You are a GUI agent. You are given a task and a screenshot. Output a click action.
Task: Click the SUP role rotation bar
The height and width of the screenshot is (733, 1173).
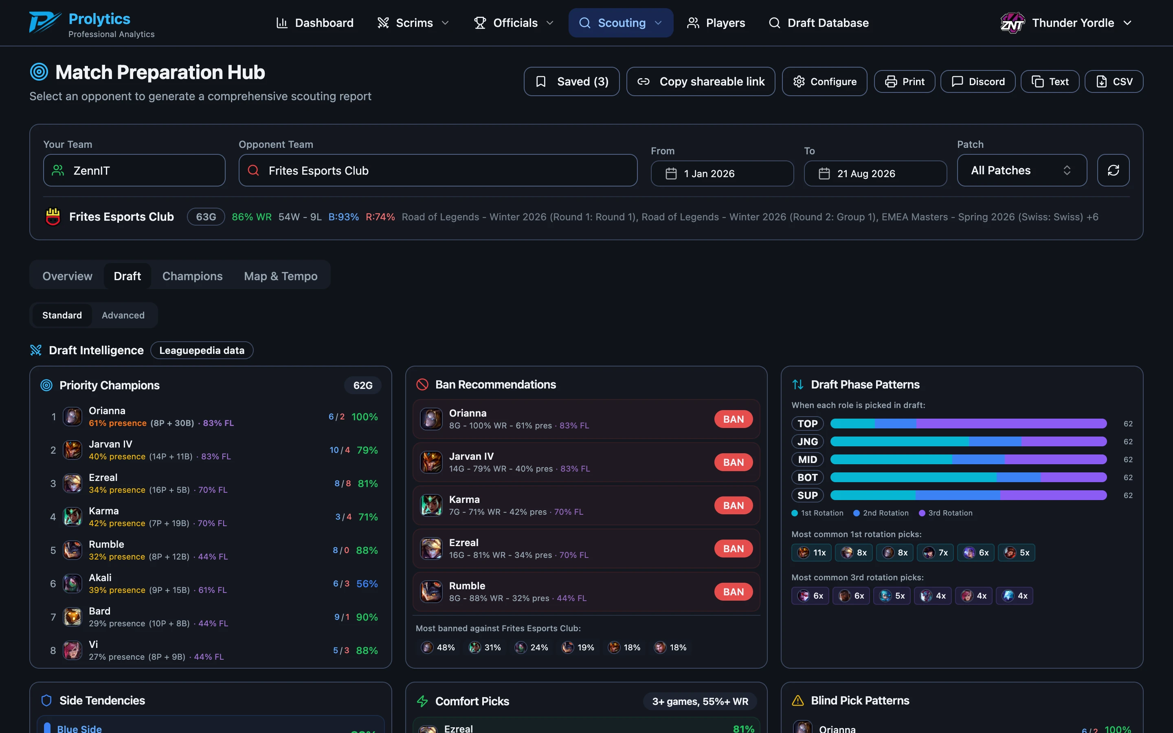tap(969, 496)
